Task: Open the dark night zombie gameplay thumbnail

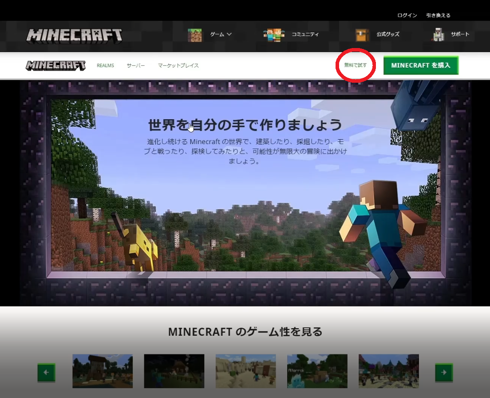Action: pyautogui.click(x=174, y=371)
